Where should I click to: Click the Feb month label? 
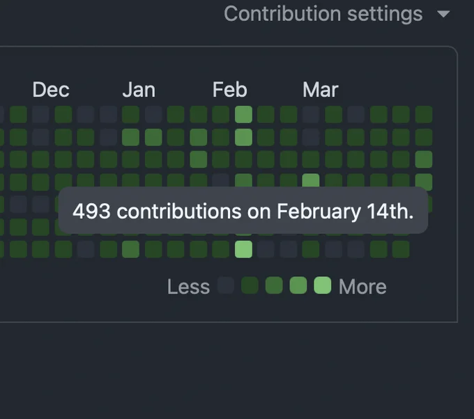point(230,90)
